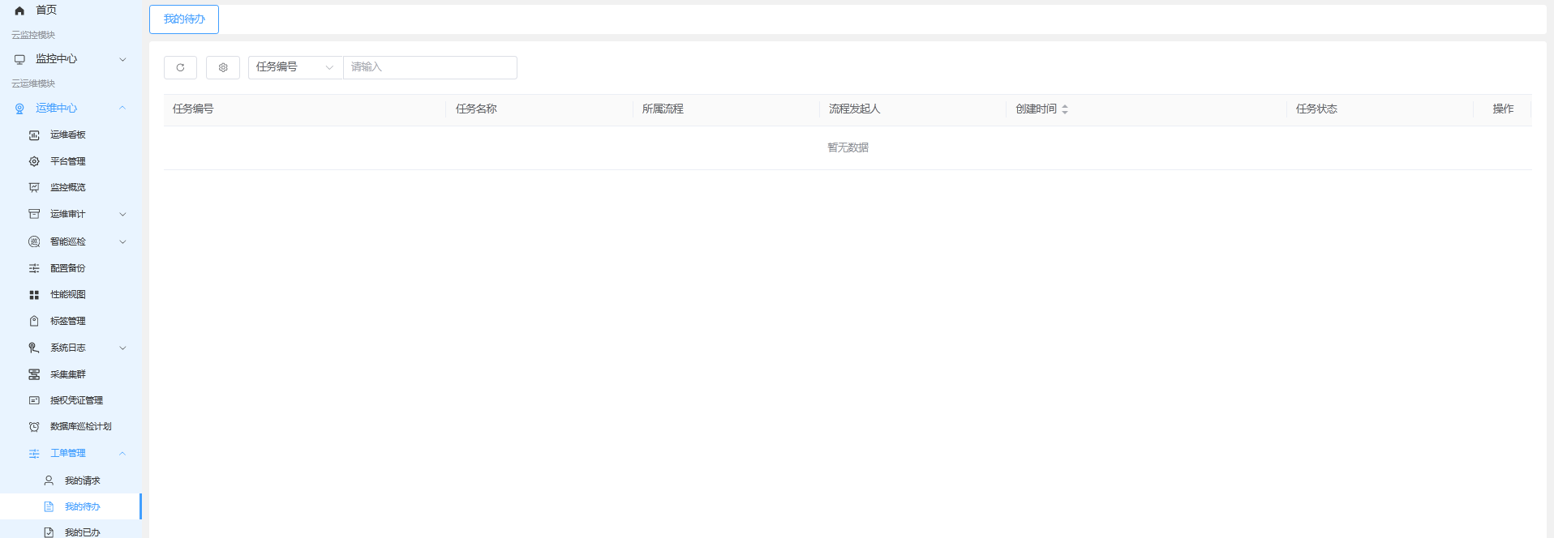This screenshot has width=1554, height=538.
Task: Click the 监控中心 monitor icon
Action: 19,59
